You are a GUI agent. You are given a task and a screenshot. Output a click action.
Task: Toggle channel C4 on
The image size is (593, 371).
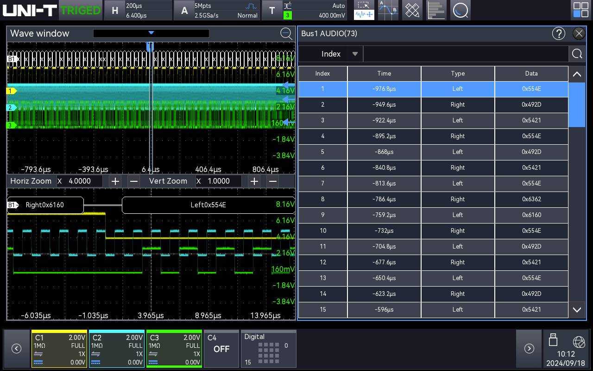(x=221, y=349)
